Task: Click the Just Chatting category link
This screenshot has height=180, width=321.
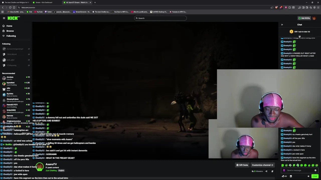Action: tap(51, 170)
